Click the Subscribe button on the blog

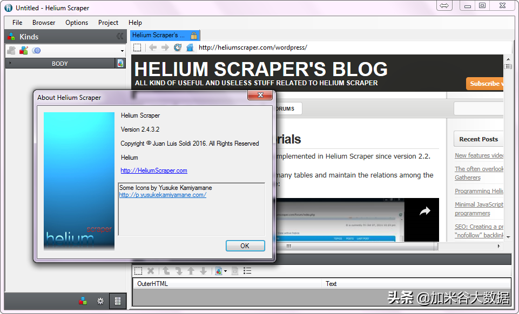coord(485,84)
